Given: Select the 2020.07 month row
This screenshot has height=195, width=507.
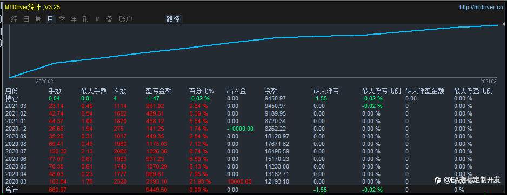Looking at the screenshot, I should [x=253, y=151].
